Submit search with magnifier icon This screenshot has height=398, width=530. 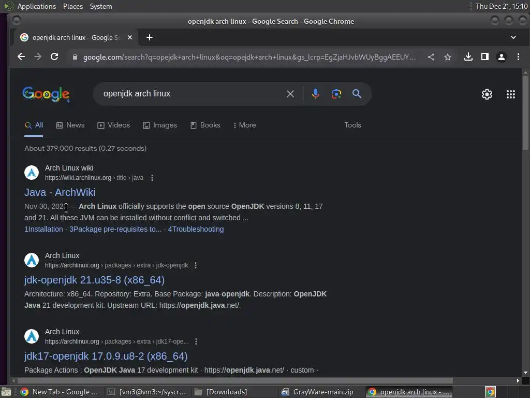pyautogui.click(x=357, y=94)
